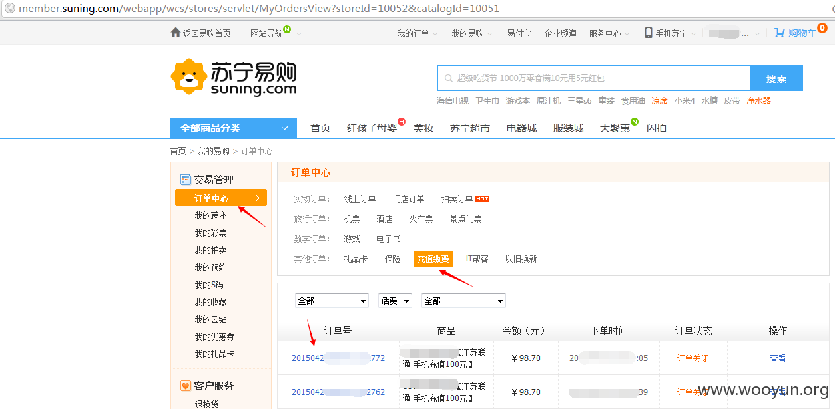Select 礼品卡 other orders
835x409 pixels.
click(356, 259)
